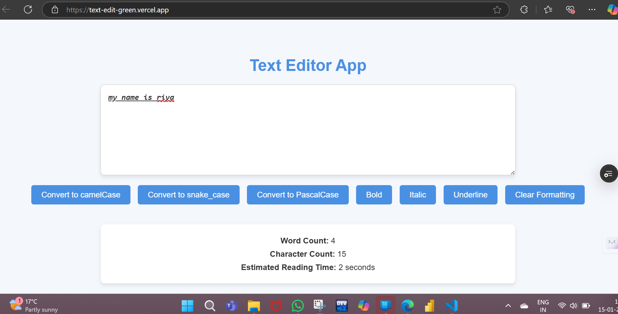
Task: Toggle Bold formatting on the text
Action: pyautogui.click(x=374, y=195)
